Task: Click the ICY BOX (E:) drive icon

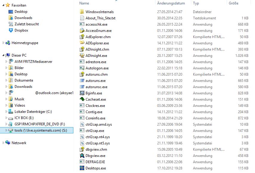Action: point(11,118)
